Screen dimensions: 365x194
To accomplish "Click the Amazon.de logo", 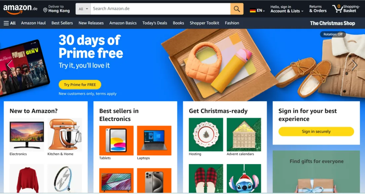I will 20,9.
